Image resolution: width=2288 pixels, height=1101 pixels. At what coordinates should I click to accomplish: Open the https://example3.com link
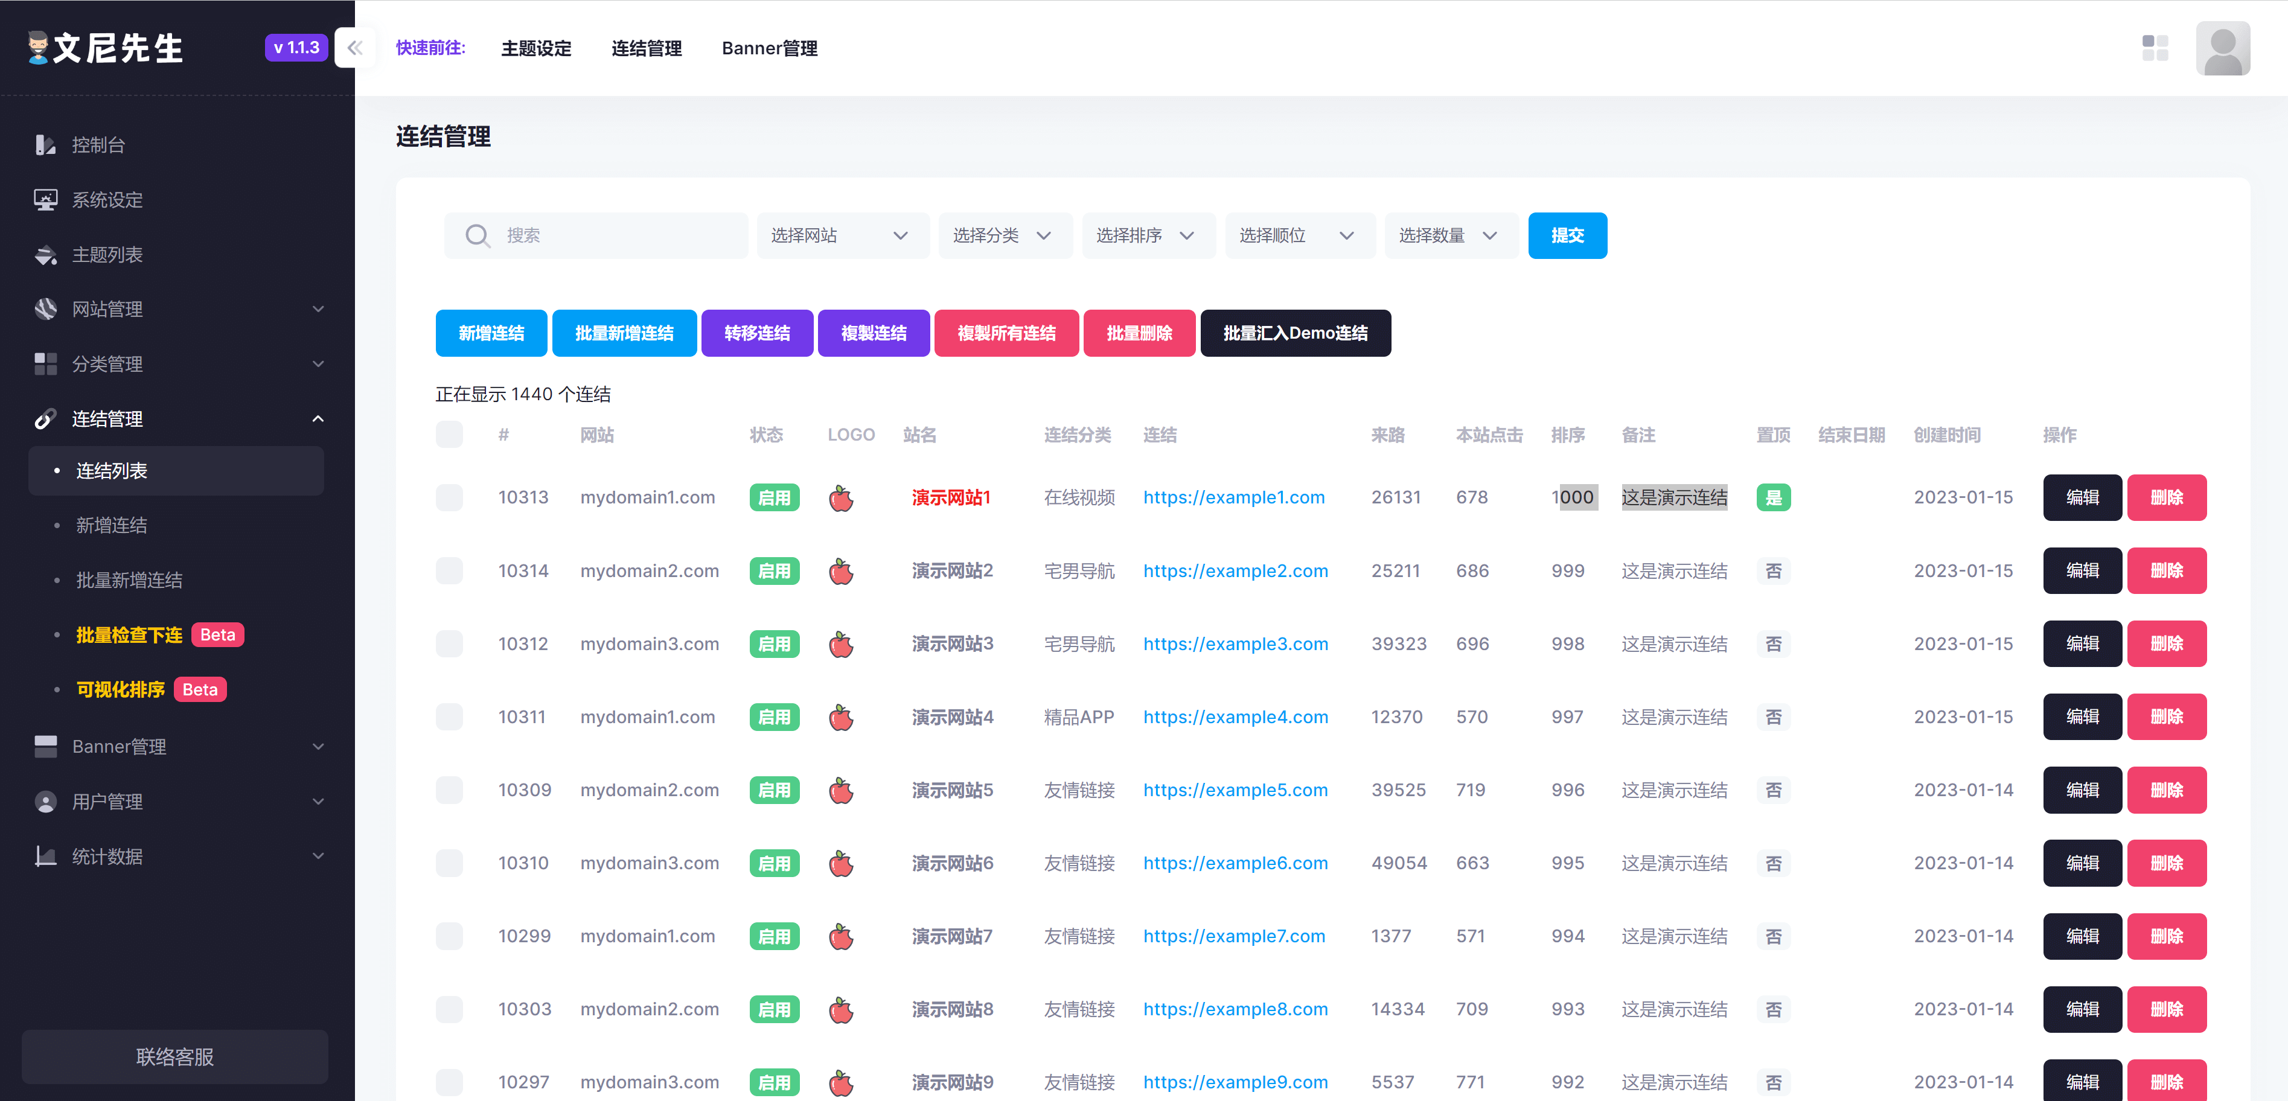[1236, 643]
